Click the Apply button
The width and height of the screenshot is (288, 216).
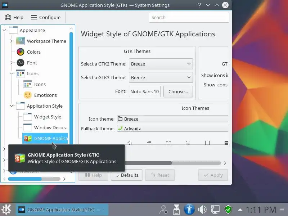tap(213, 175)
